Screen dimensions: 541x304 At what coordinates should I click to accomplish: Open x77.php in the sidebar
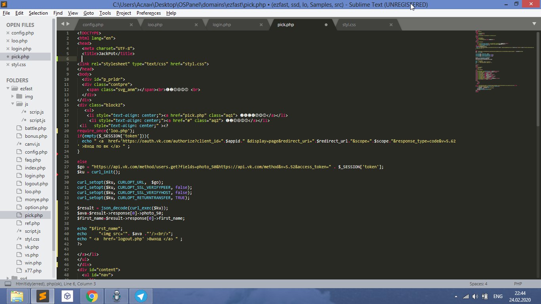[33, 271]
